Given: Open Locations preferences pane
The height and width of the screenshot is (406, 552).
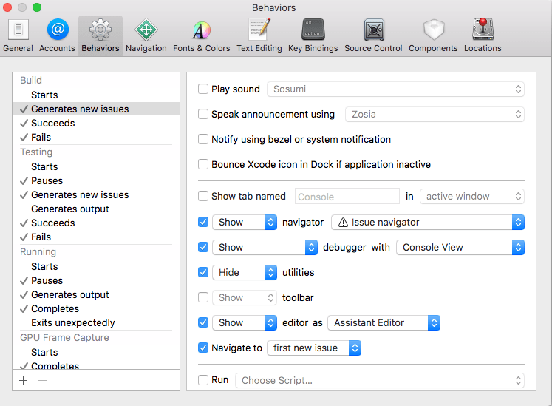Looking at the screenshot, I should pyautogui.click(x=483, y=35).
